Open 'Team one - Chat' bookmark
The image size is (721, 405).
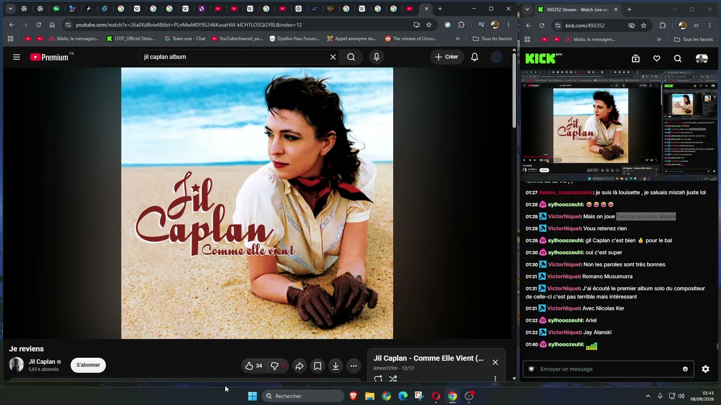click(185, 39)
